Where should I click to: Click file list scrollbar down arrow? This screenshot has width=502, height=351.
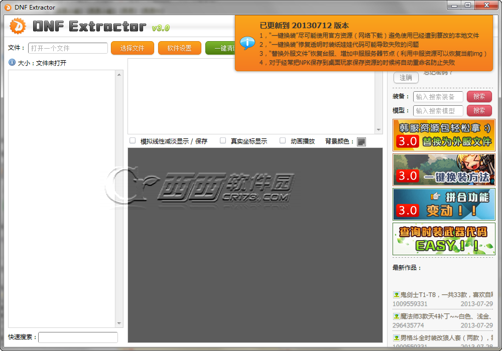[119, 323]
